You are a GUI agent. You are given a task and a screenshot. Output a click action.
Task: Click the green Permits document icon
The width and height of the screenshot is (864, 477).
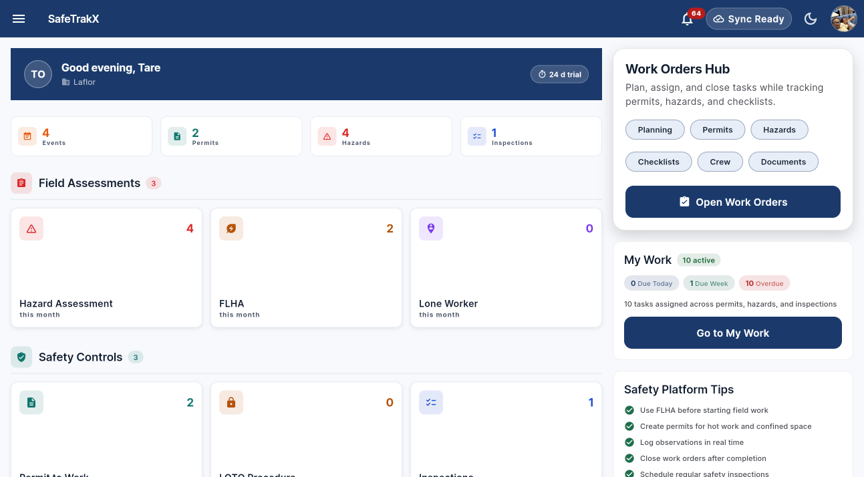point(177,136)
